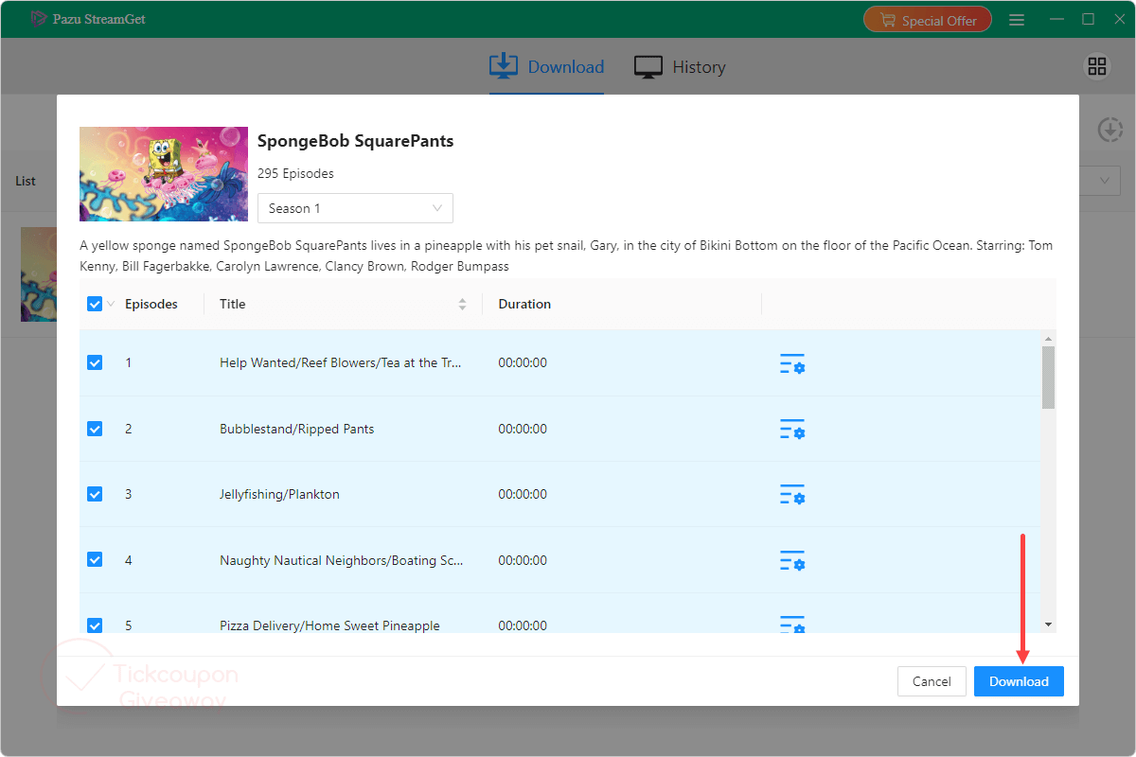This screenshot has height=757, width=1136.
Task: Switch to the Download tab
Action: pos(546,67)
